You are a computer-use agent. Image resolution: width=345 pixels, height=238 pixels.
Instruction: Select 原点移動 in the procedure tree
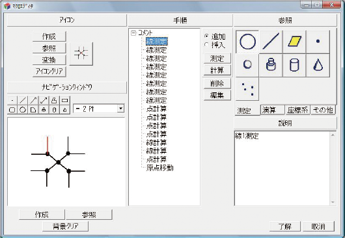[159, 168]
